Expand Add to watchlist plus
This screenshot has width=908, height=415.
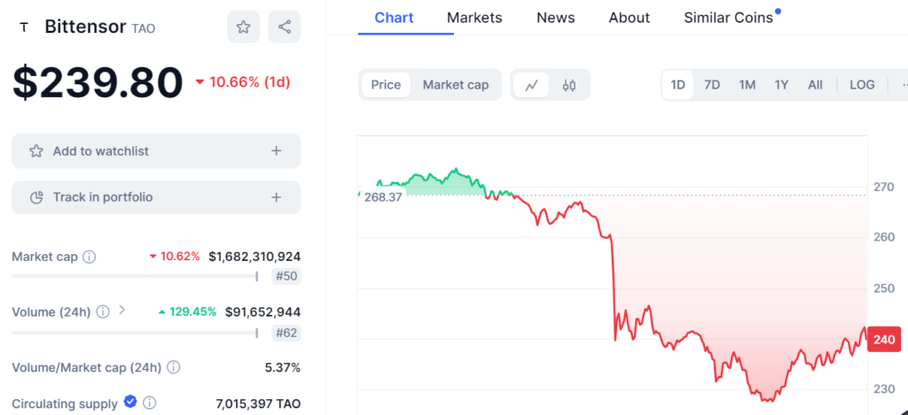pos(277,150)
